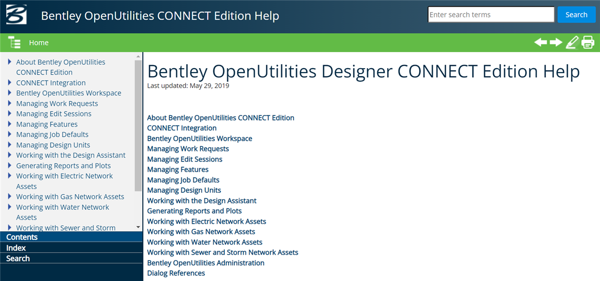The width and height of the screenshot is (600, 281).
Task: Open Dialog References link
Action: (x=176, y=273)
